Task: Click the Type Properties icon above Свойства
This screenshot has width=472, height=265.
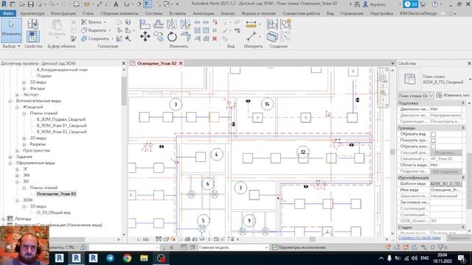Action: [32, 24]
